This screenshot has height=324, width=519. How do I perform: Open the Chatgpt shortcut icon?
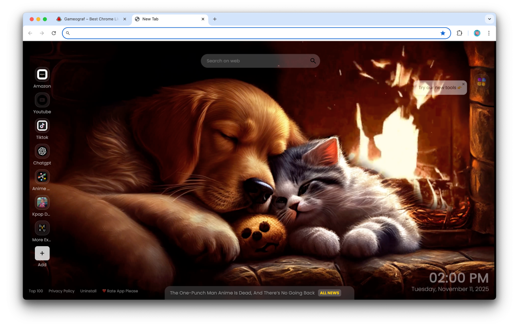point(42,151)
